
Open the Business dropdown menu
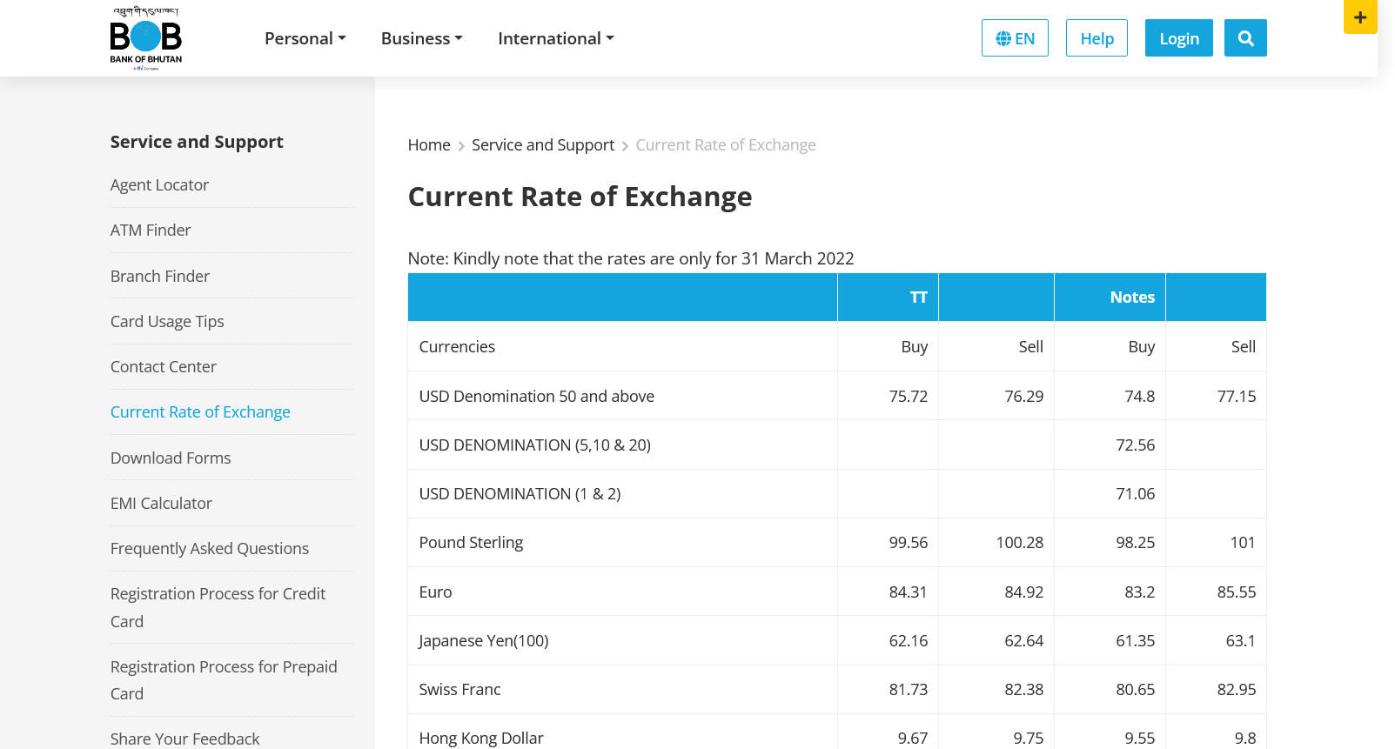[421, 38]
